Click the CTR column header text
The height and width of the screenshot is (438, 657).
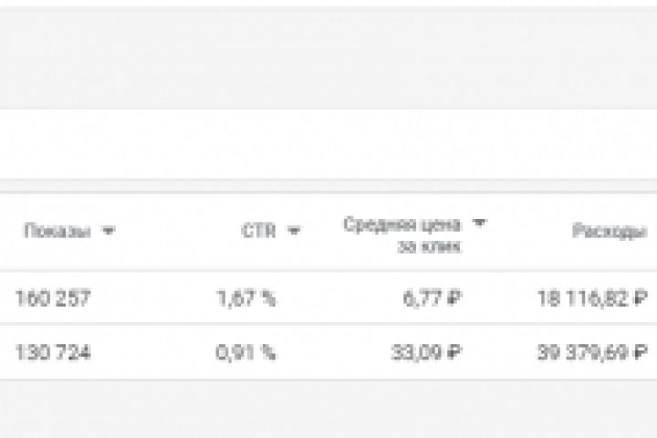[258, 232]
